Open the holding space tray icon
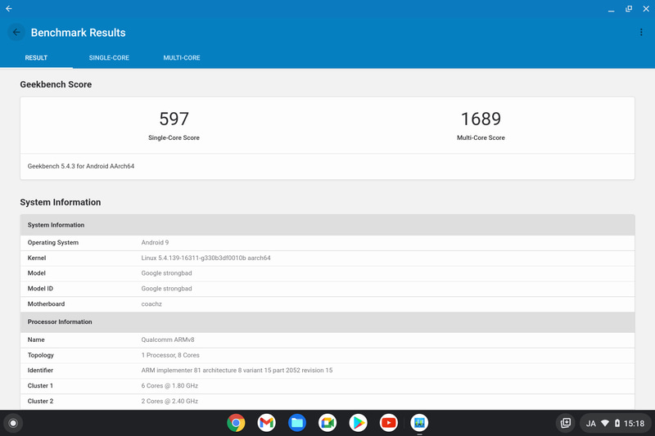 pyautogui.click(x=565, y=423)
